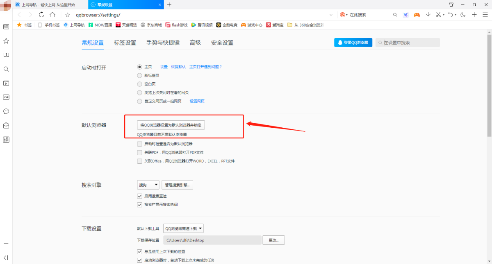Open the Sogou search engine selector dropdown
This screenshot has height=264, width=492.
(344, 15)
